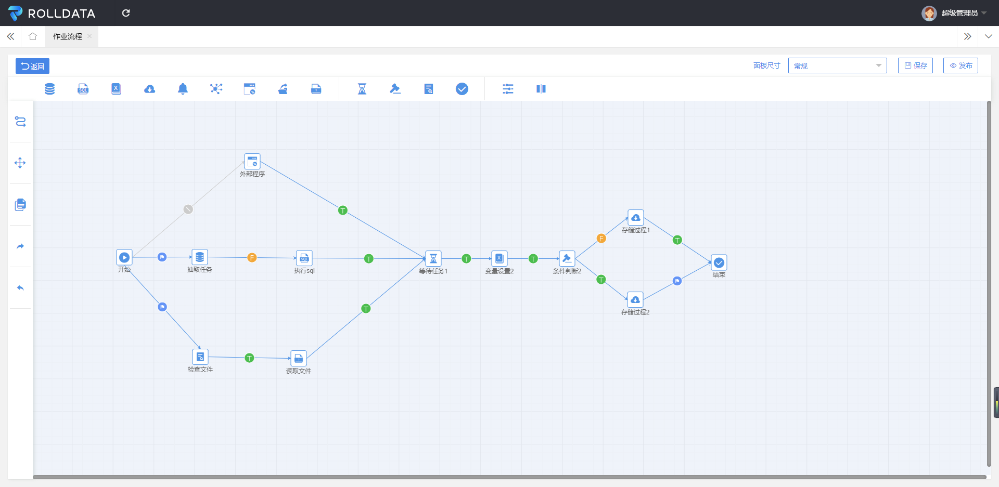The height and width of the screenshot is (487, 999).
Task: Select the variable setting (X book) tool
Action: [x=116, y=89]
